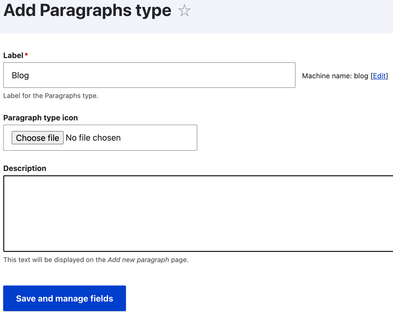The height and width of the screenshot is (318, 393).
Task: Click the help text under the Label field
Action: tap(51, 96)
